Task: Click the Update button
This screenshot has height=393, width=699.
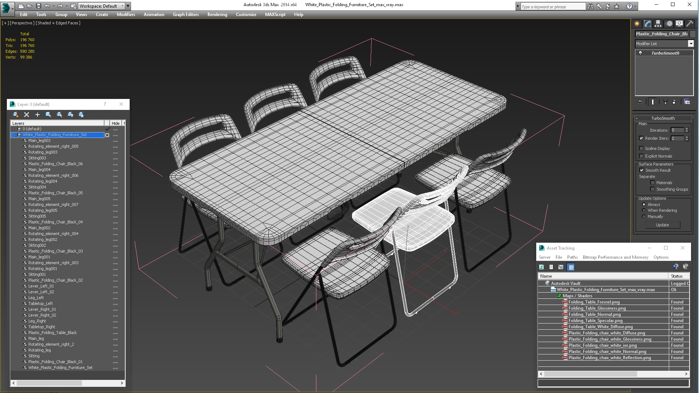Action: click(x=662, y=225)
